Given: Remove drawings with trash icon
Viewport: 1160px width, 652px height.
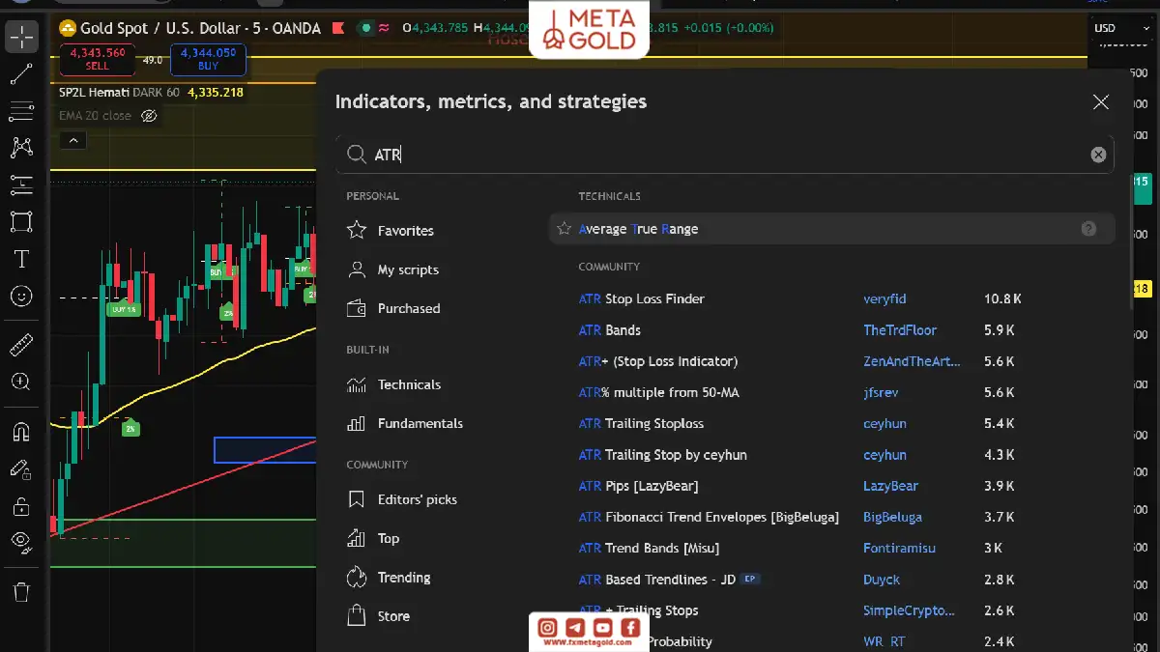Looking at the screenshot, I should tap(21, 591).
